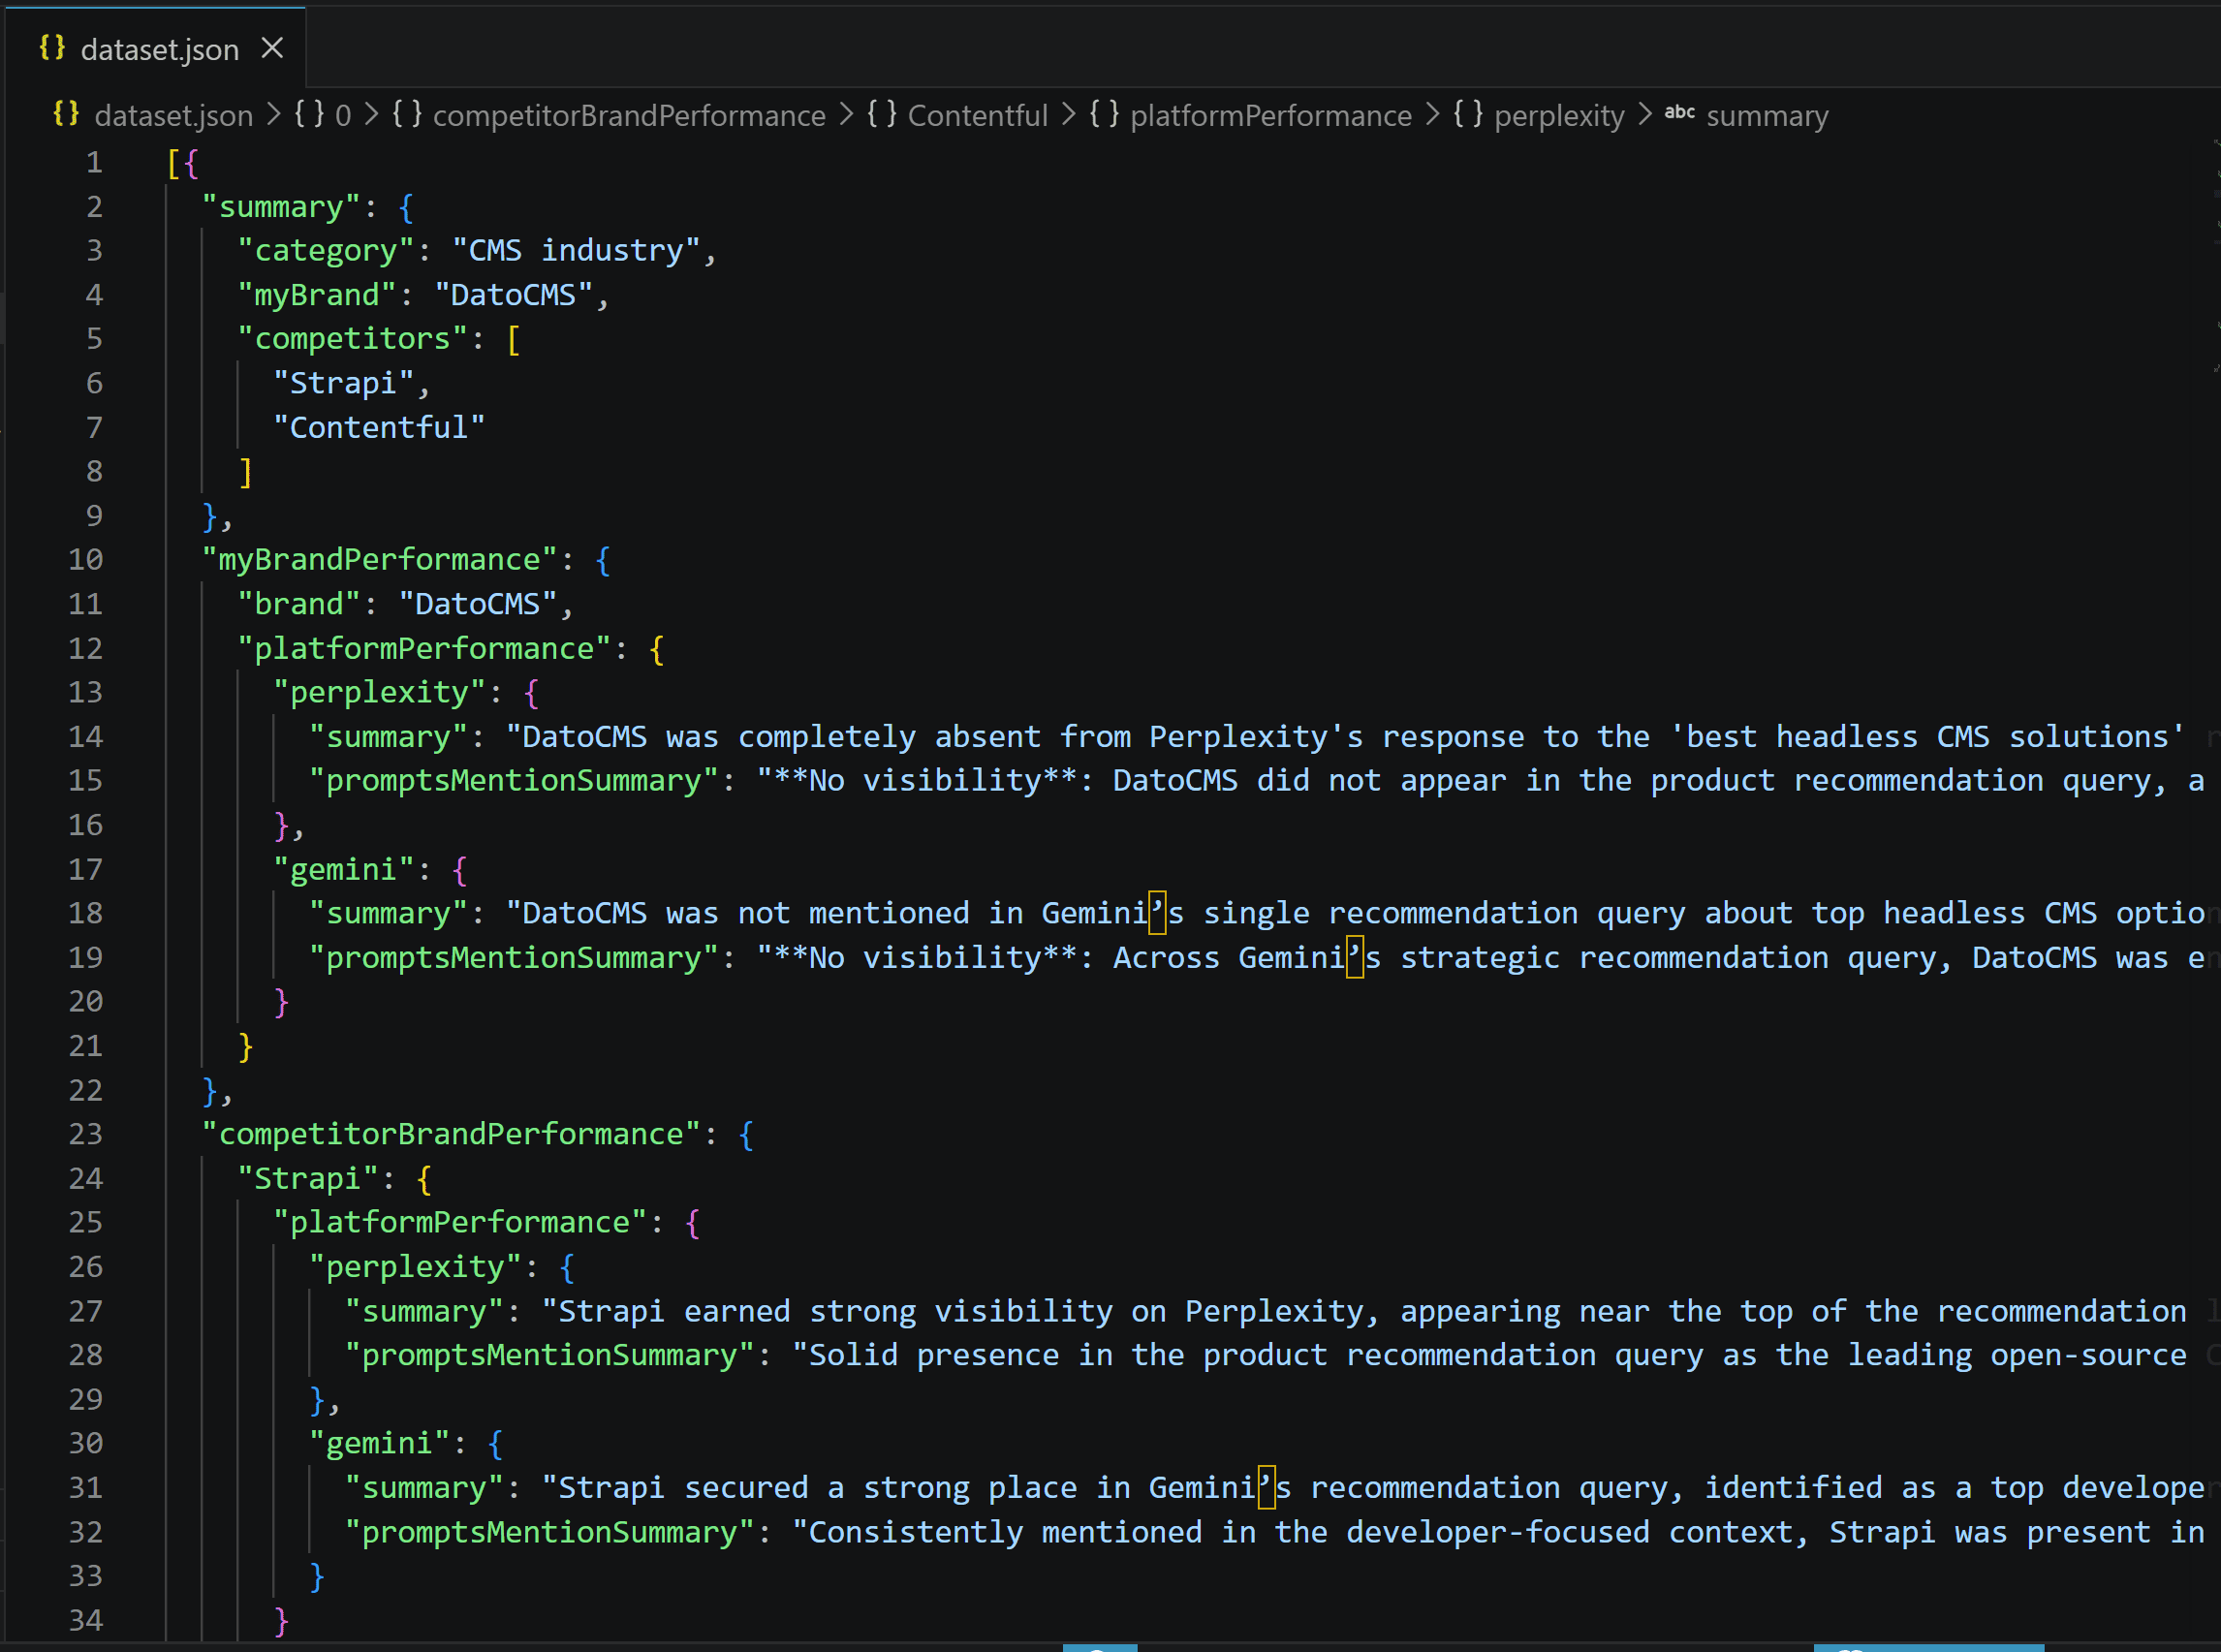This screenshot has height=1652, width=2221.
Task: Close the dataset.json editor tab
Action: [x=272, y=46]
